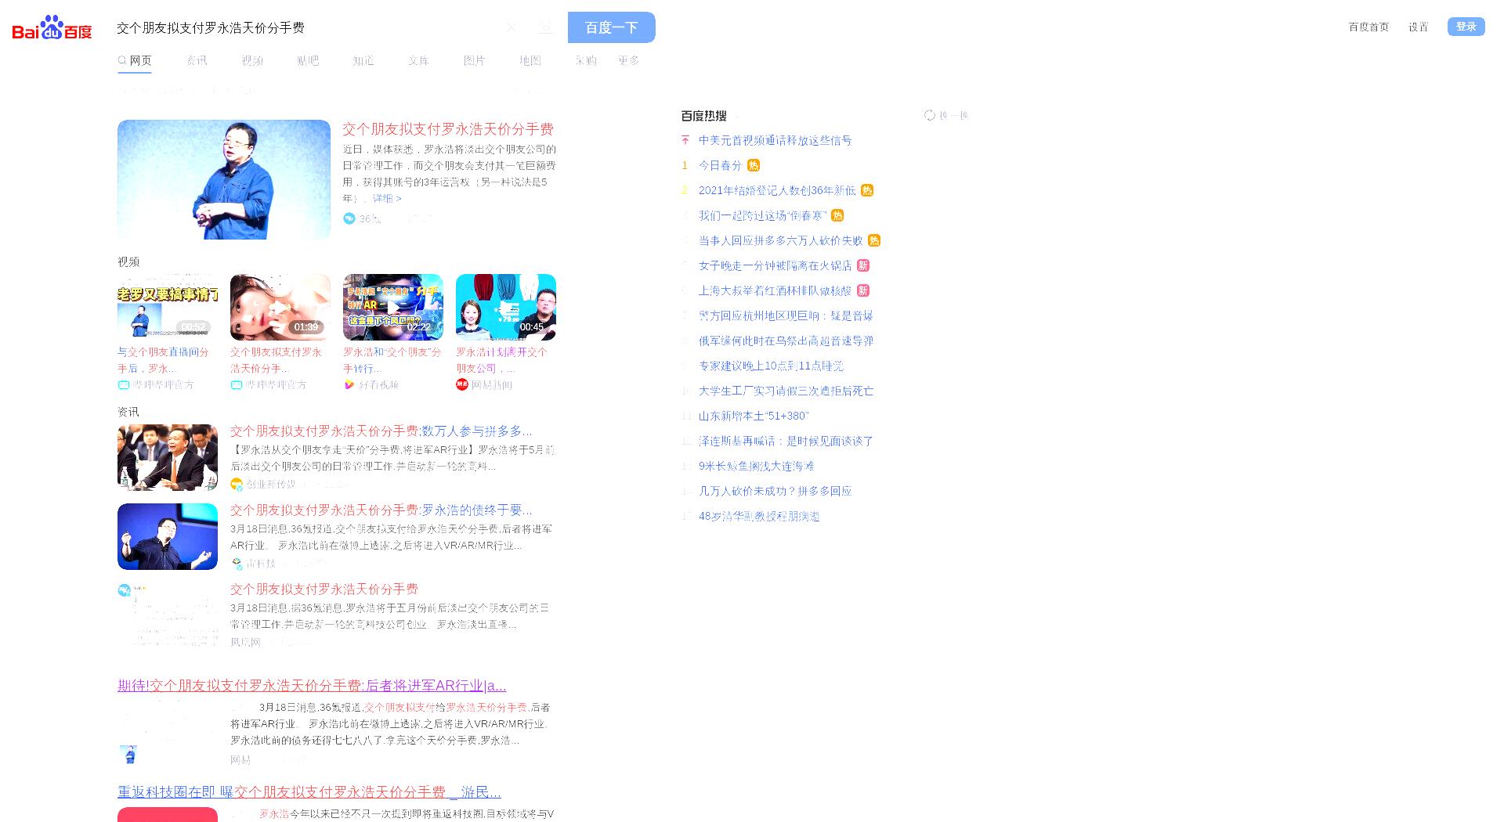1504x822 pixels.
Task: Click hot badge next to 今日春分
Action: 754,165
